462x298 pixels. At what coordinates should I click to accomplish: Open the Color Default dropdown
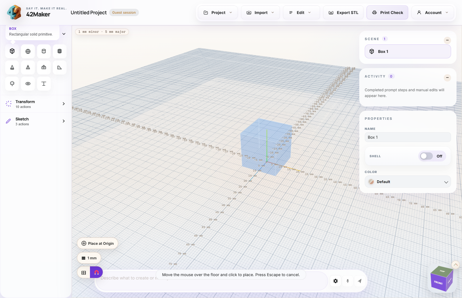coord(408,182)
